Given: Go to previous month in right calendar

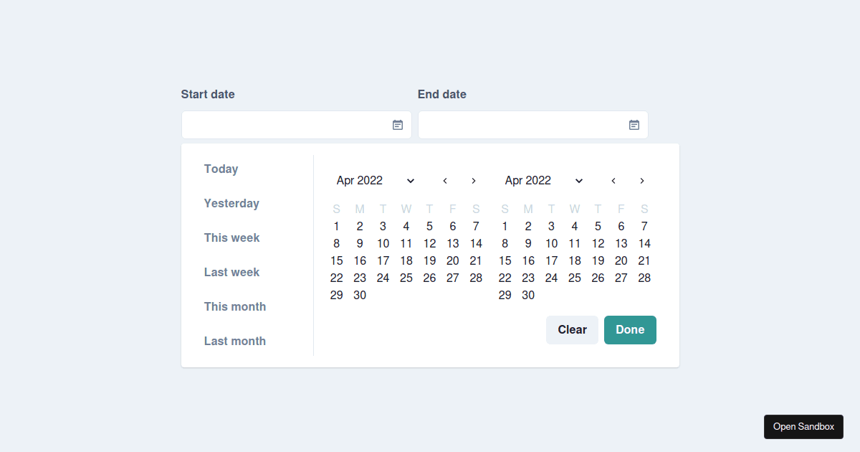Looking at the screenshot, I should point(613,181).
